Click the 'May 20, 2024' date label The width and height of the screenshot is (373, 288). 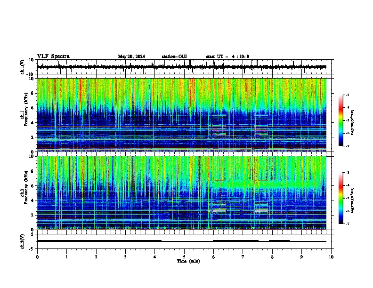(131, 56)
